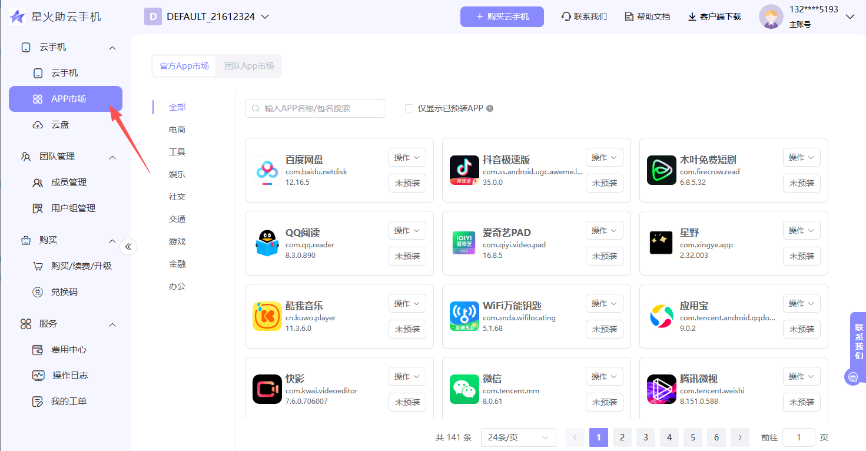Image resolution: width=866 pixels, height=451 pixels.
Task: Click the Baidu Netdisk app icon
Action: (x=267, y=170)
